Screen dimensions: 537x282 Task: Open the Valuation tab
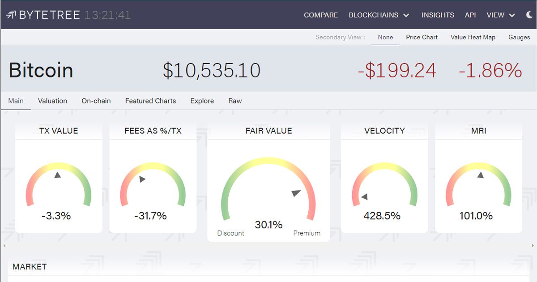[52, 101]
